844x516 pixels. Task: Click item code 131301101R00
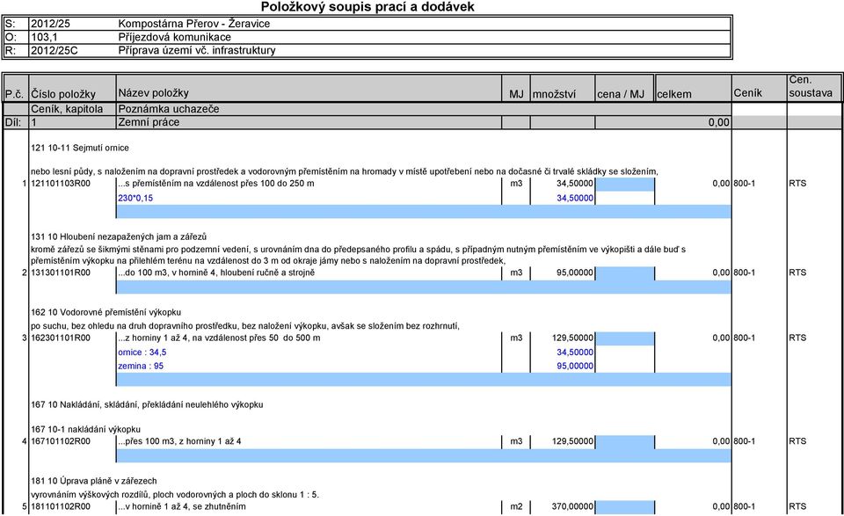(61, 273)
